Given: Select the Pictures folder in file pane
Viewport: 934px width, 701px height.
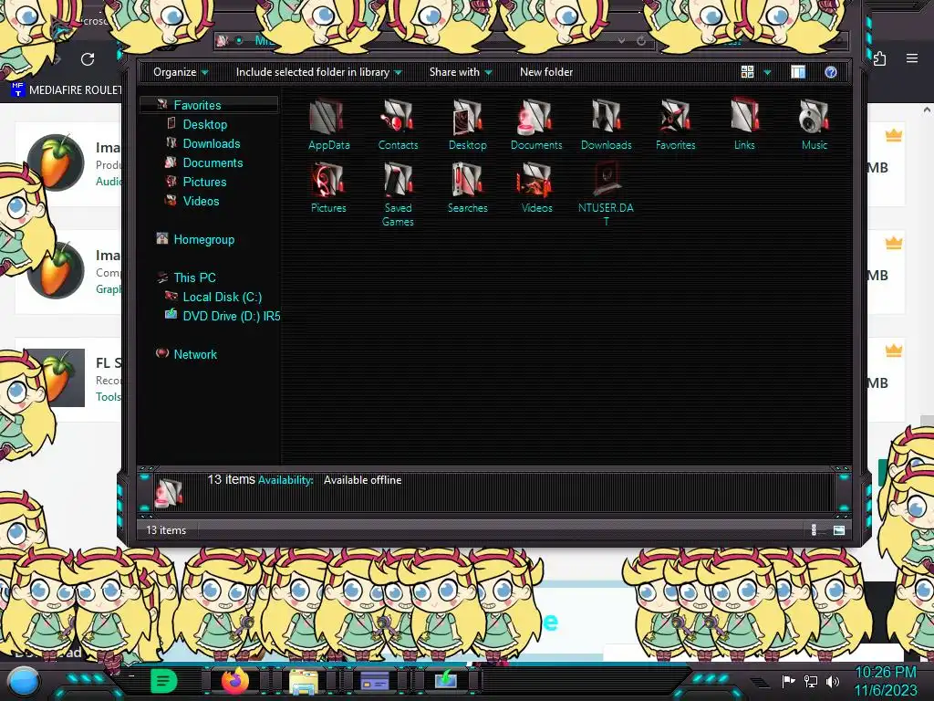Looking at the screenshot, I should [x=328, y=188].
